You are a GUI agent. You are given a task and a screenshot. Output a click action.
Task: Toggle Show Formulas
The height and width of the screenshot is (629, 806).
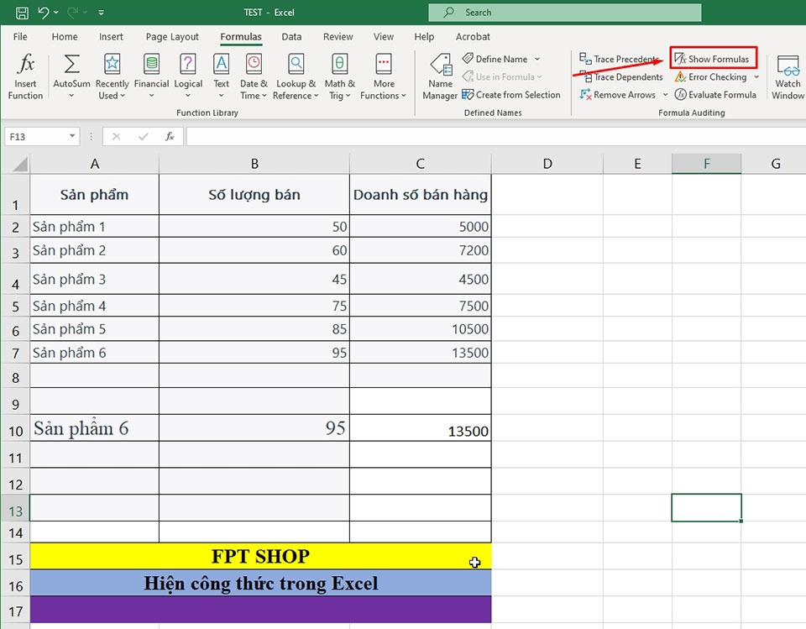(712, 59)
